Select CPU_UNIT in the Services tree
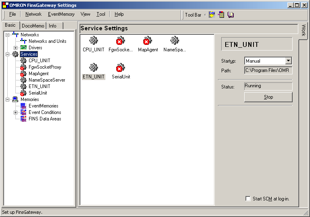The width and height of the screenshot is (310, 217). tap(39, 61)
